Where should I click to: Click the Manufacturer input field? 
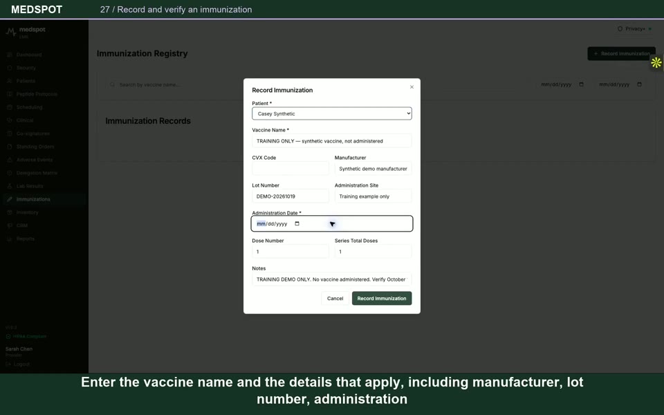pos(373,169)
